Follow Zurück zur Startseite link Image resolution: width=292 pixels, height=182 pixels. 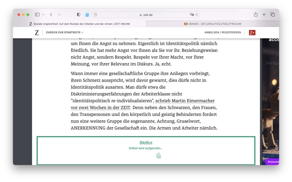65,32
